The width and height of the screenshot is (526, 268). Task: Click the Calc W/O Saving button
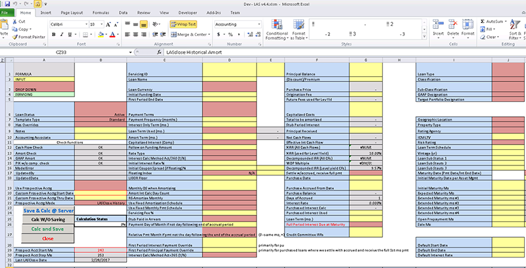[x=47, y=220]
